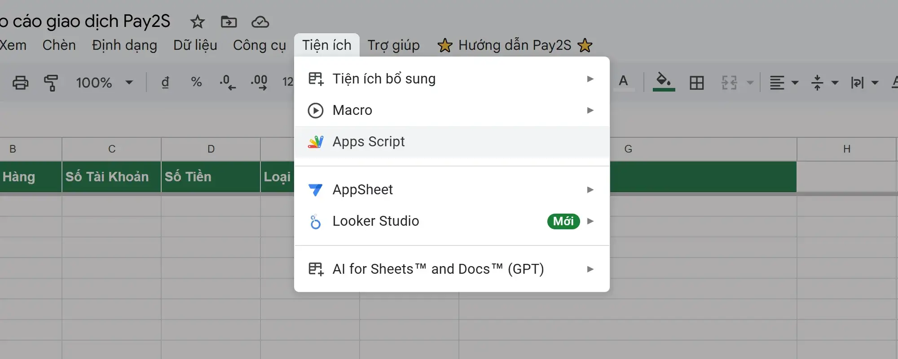This screenshot has width=898, height=359.
Task: Select column D header
Action: pyautogui.click(x=211, y=149)
